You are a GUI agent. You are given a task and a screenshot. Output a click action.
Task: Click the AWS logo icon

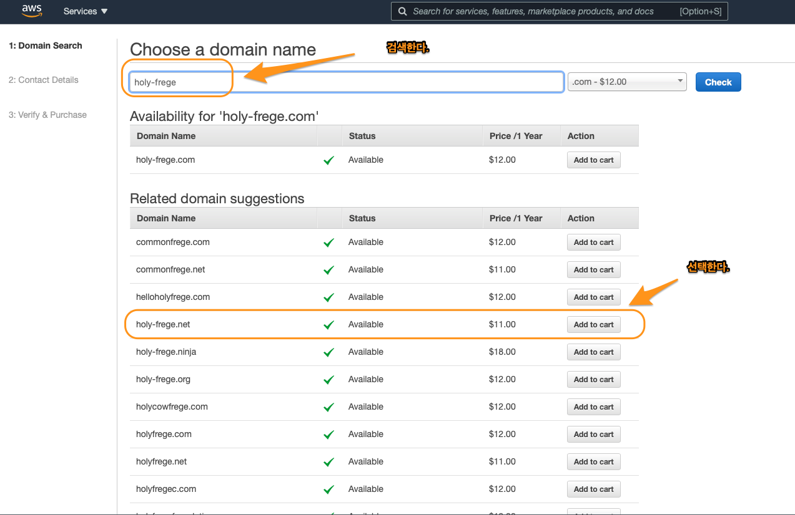32,11
